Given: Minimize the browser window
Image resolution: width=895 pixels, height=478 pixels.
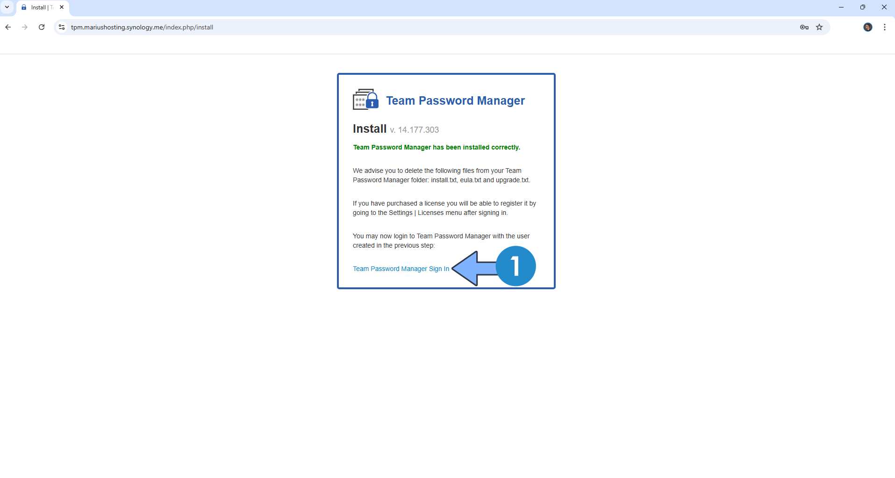Looking at the screenshot, I should (841, 7).
